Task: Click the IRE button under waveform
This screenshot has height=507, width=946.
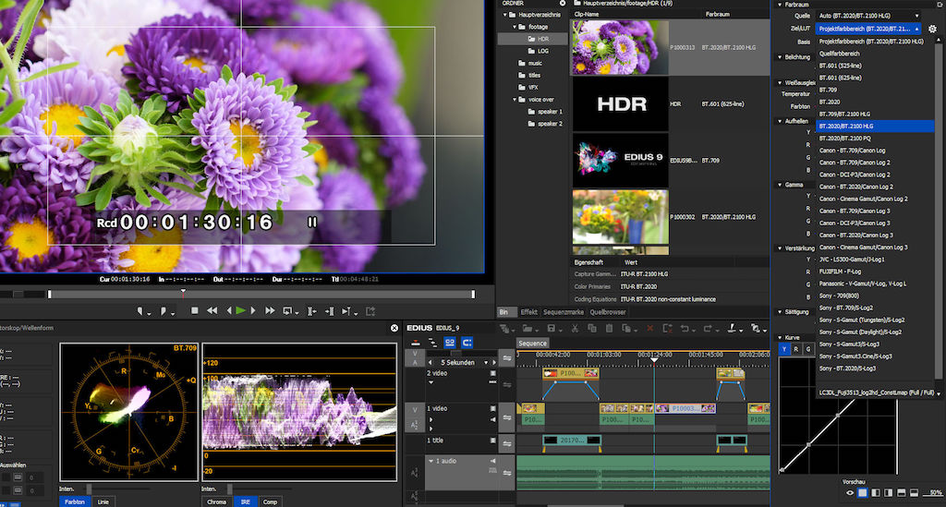Action: click(245, 501)
